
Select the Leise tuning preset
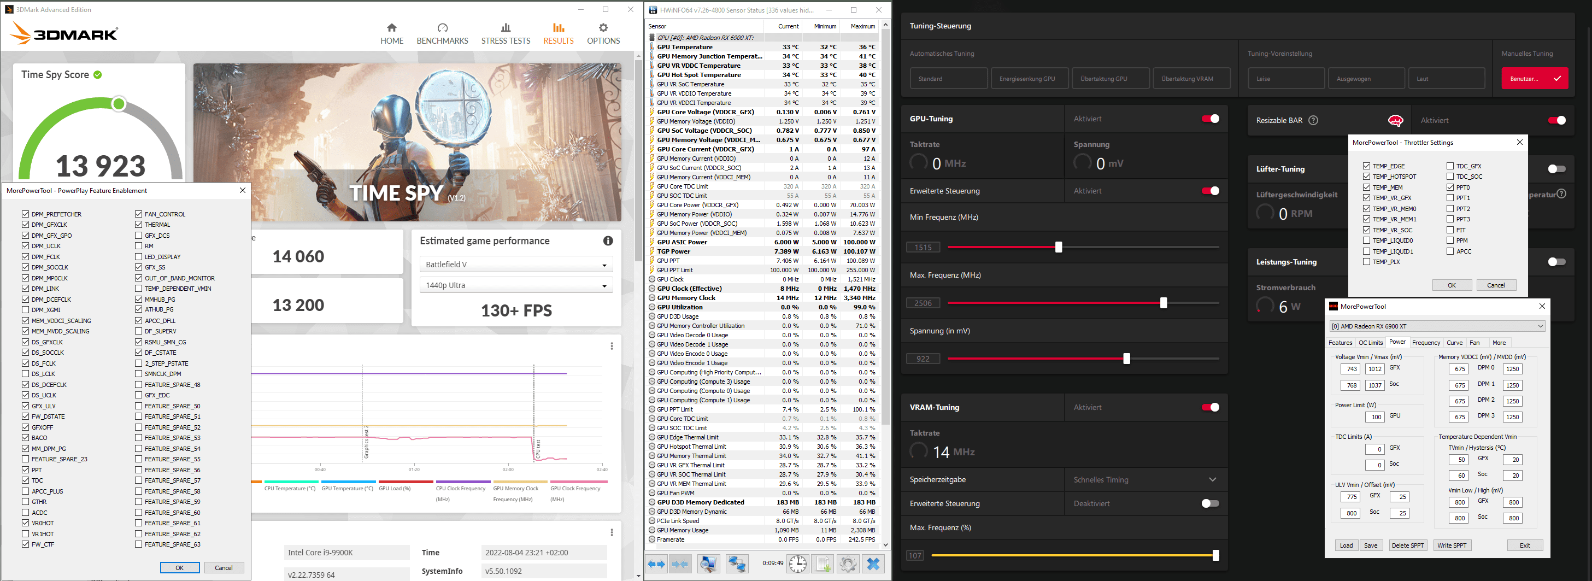[x=1286, y=79]
